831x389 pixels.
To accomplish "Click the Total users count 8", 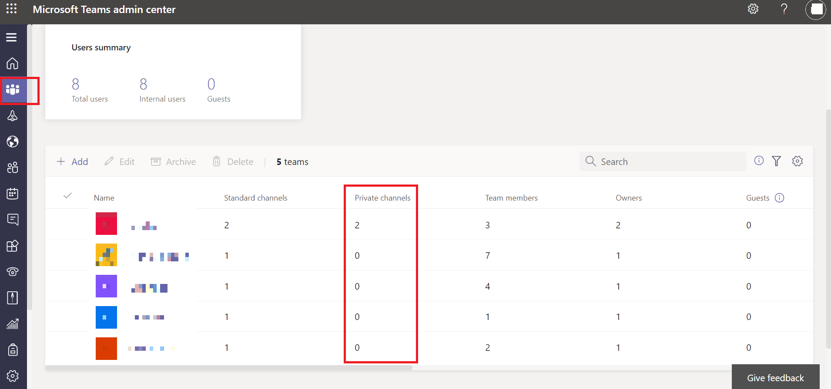I will pos(76,84).
